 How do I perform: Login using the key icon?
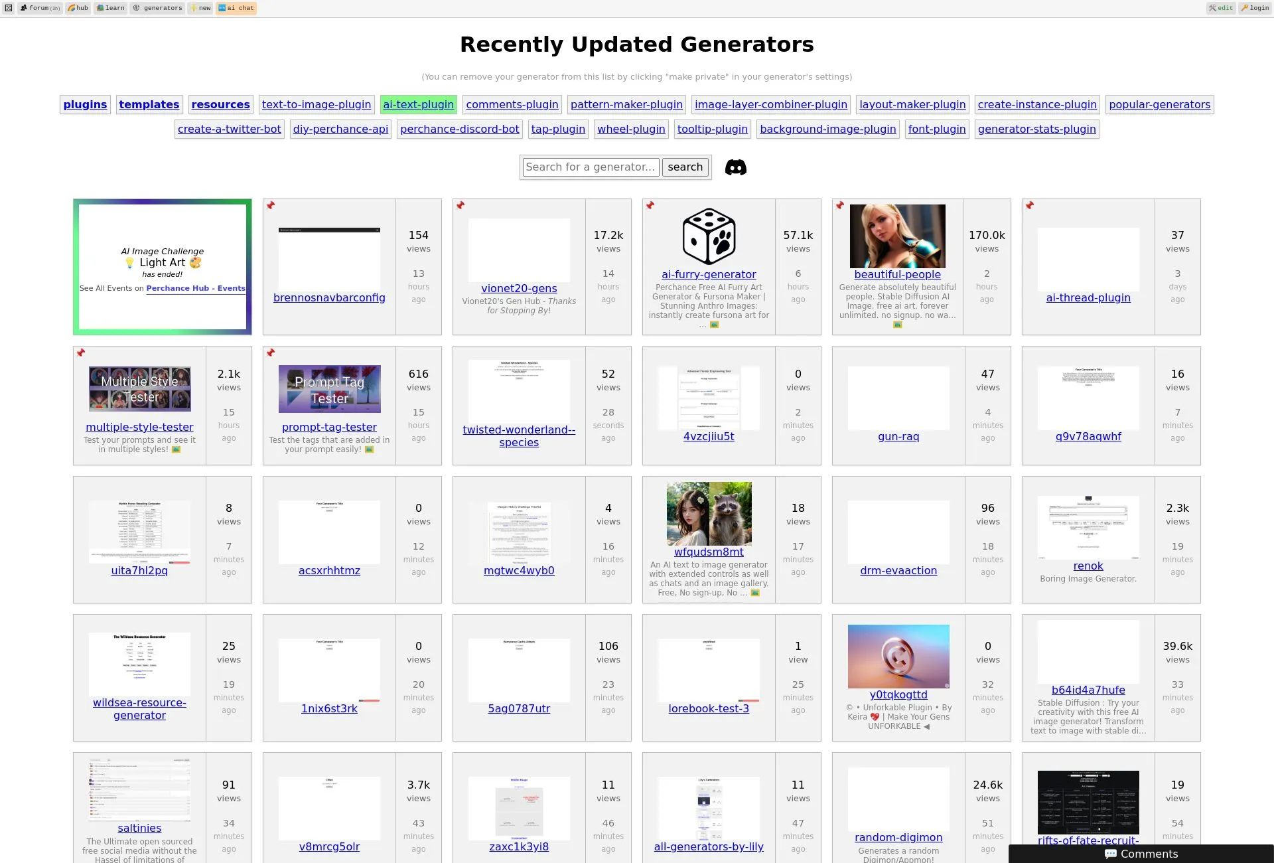tap(1243, 8)
